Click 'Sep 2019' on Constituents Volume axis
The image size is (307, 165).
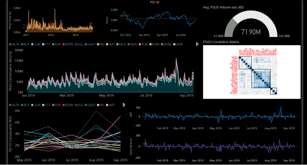pyautogui.click(x=187, y=95)
